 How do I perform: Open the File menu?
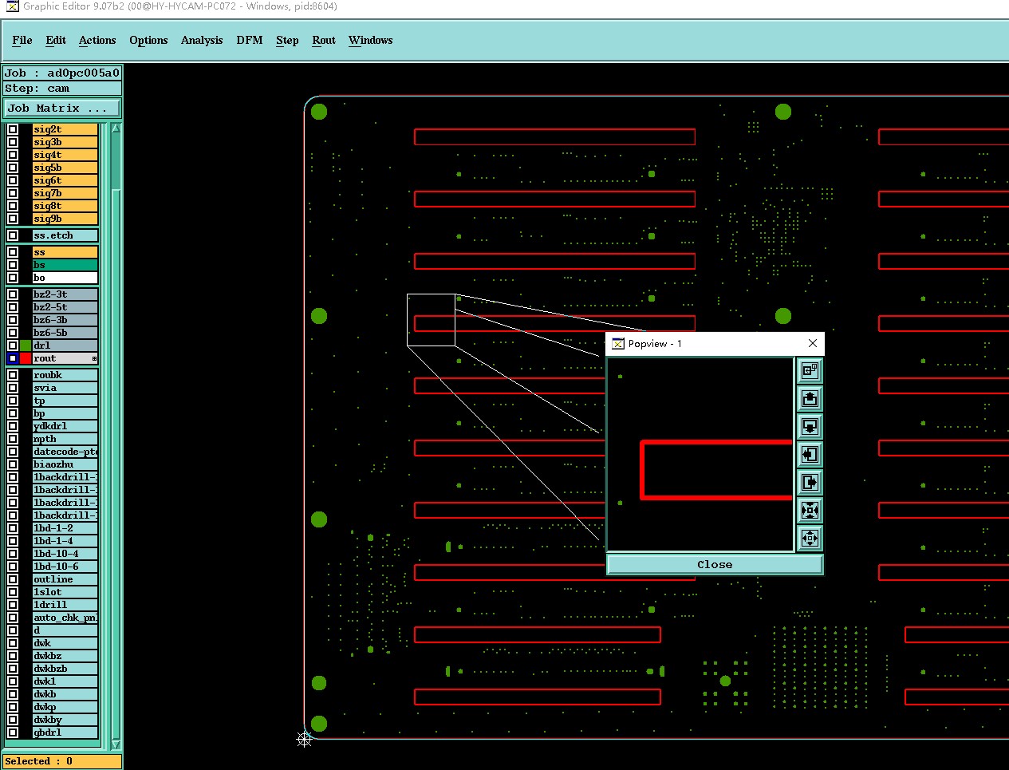pos(22,41)
